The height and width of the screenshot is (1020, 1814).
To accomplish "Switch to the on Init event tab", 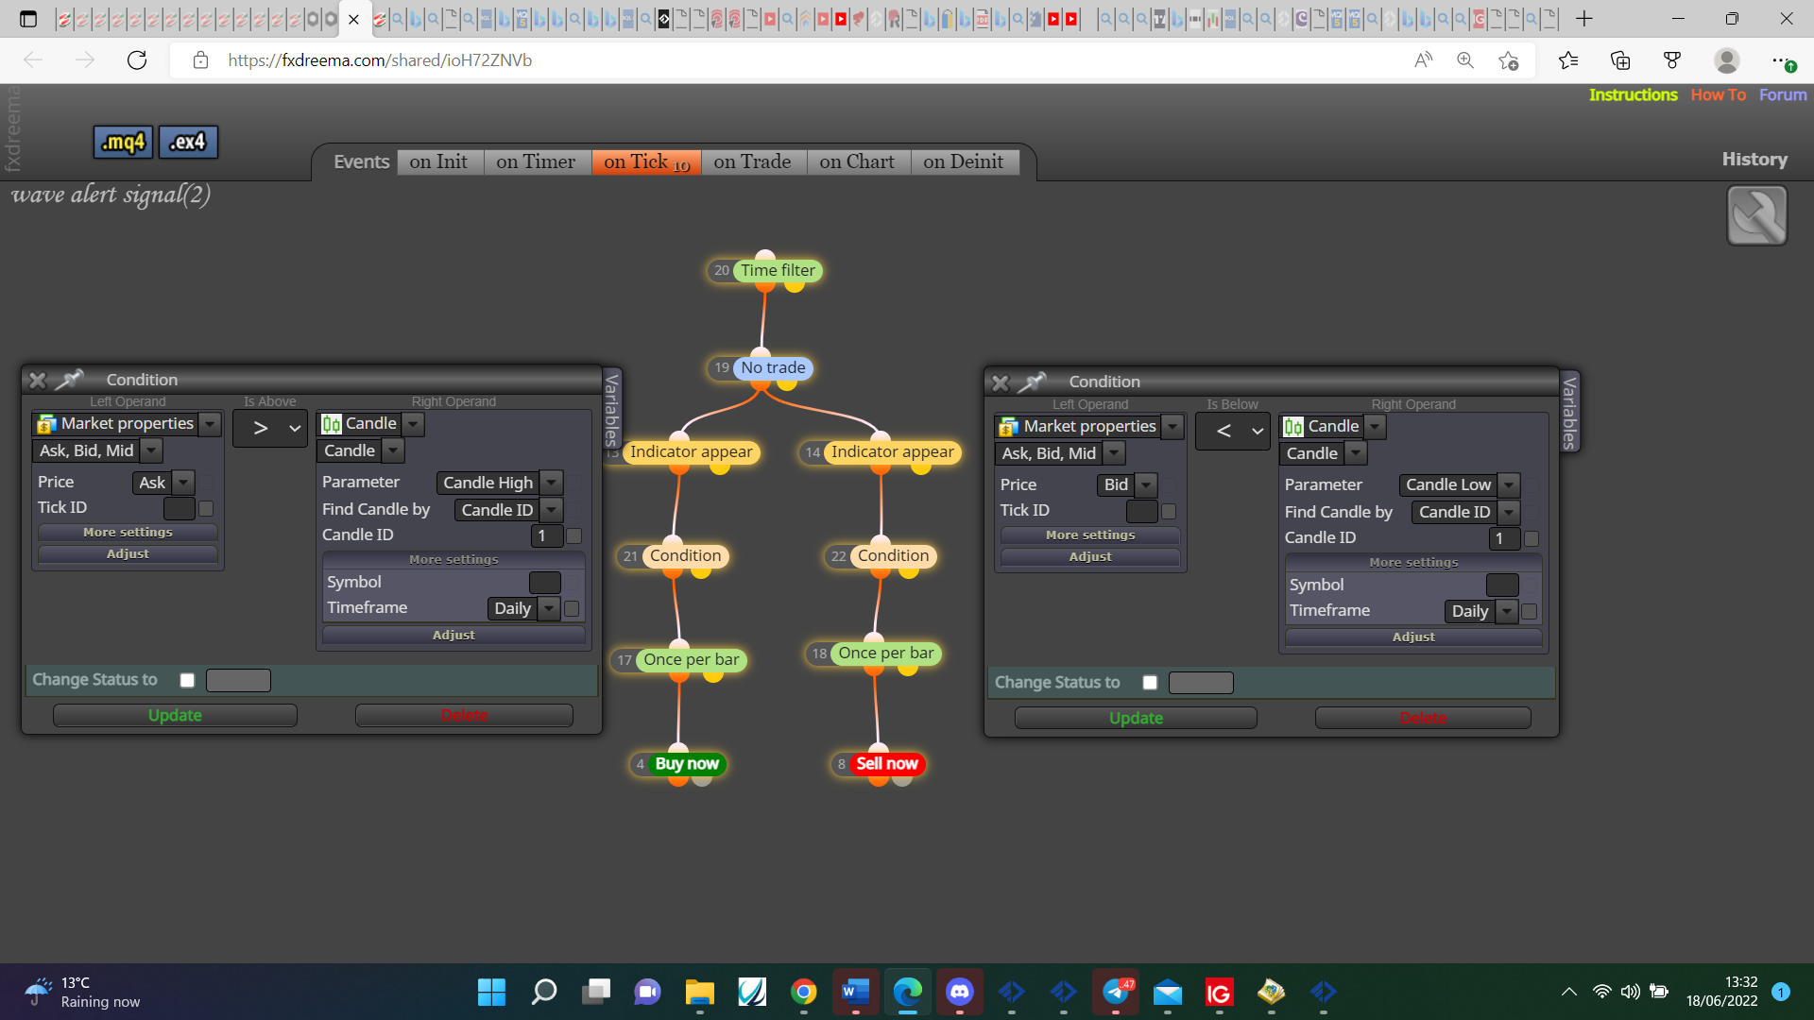I will pyautogui.click(x=438, y=161).
